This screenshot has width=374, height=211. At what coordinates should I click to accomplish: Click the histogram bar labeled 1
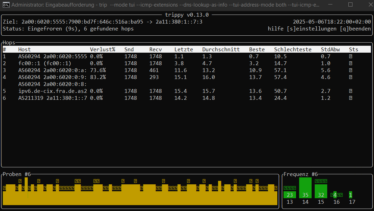click(x=350, y=195)
